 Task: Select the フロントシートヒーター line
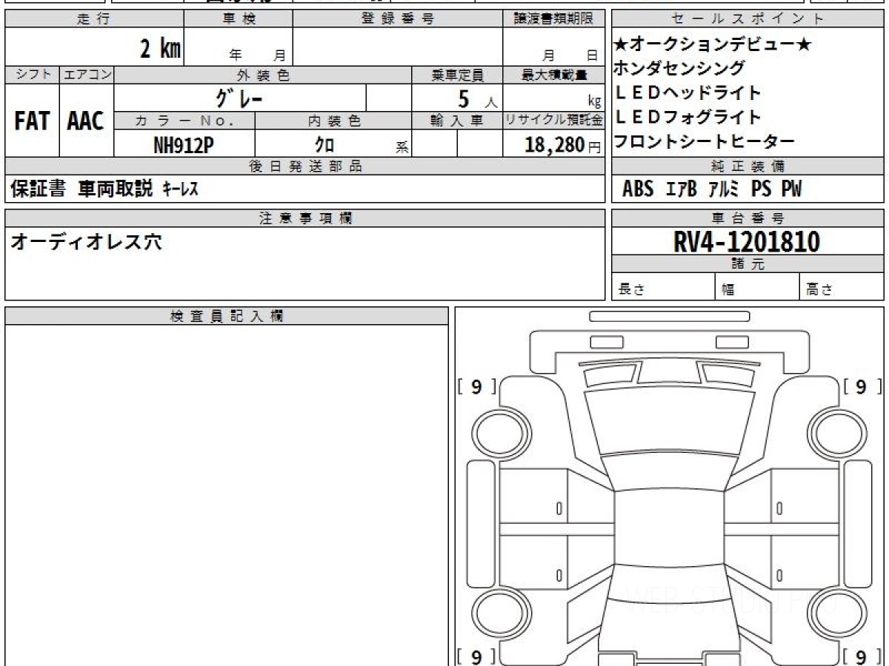(x=705, y=142)
